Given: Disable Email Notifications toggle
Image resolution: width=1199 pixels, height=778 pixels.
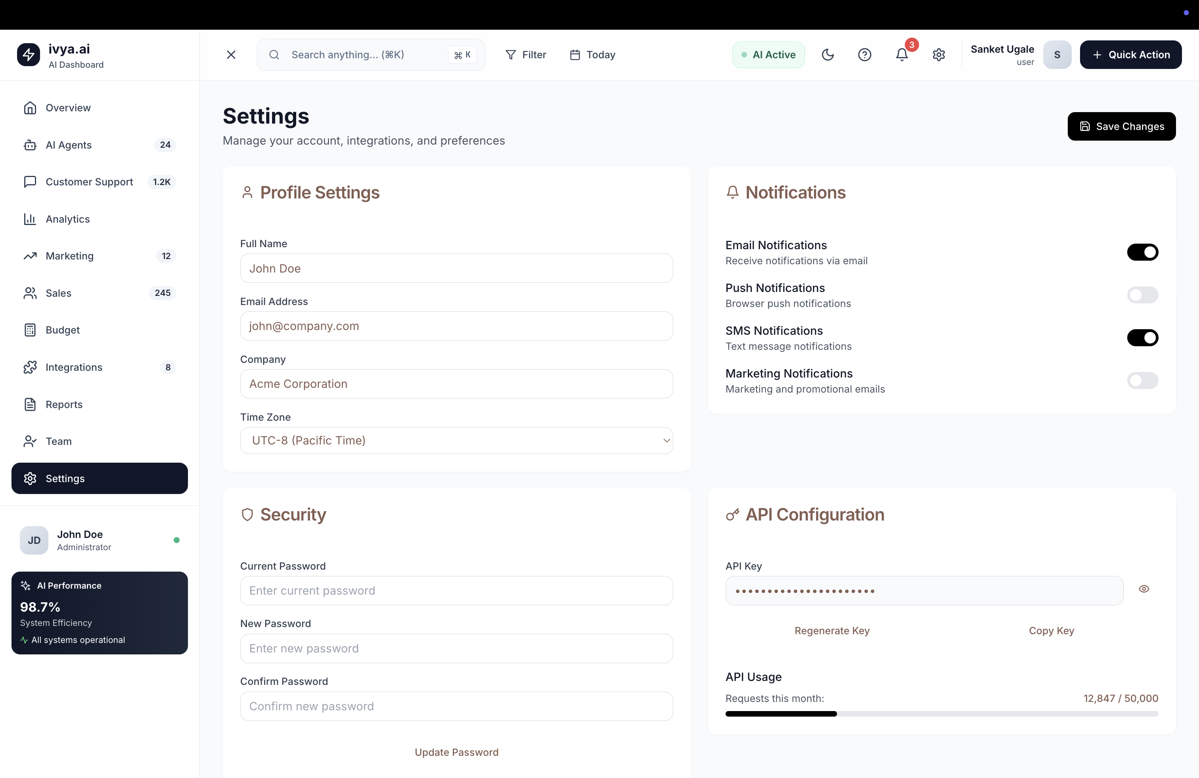Looking at the screenshot, I should (x=1142, y=252).
